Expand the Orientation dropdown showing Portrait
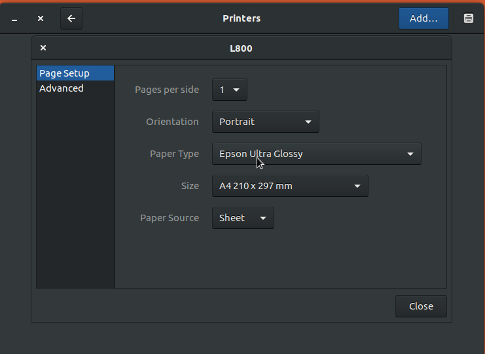The image size is (485, 354). pyautogui.click(x=265, y=122)
